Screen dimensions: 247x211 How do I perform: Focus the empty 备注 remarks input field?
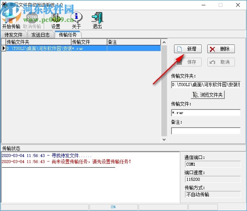pos(206,131)
